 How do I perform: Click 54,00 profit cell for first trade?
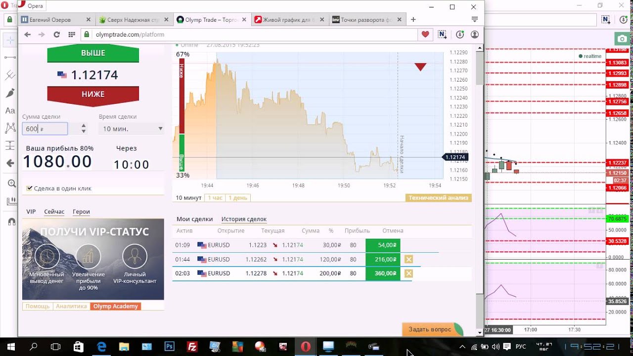[x=383, y=245]
